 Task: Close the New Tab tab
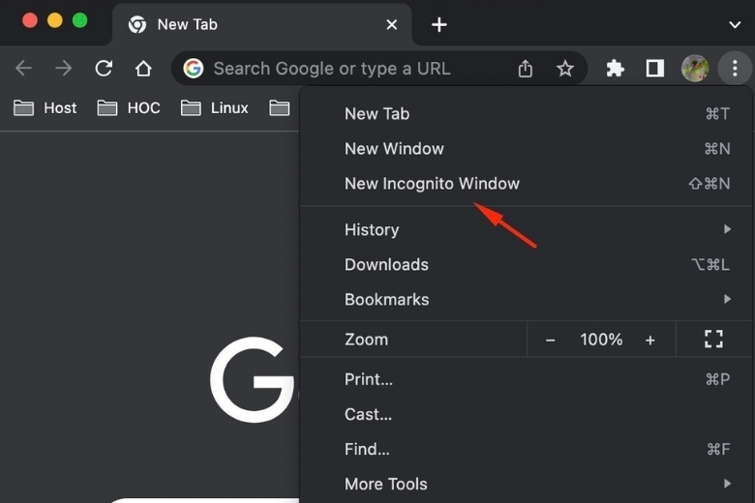pos(392,24)
